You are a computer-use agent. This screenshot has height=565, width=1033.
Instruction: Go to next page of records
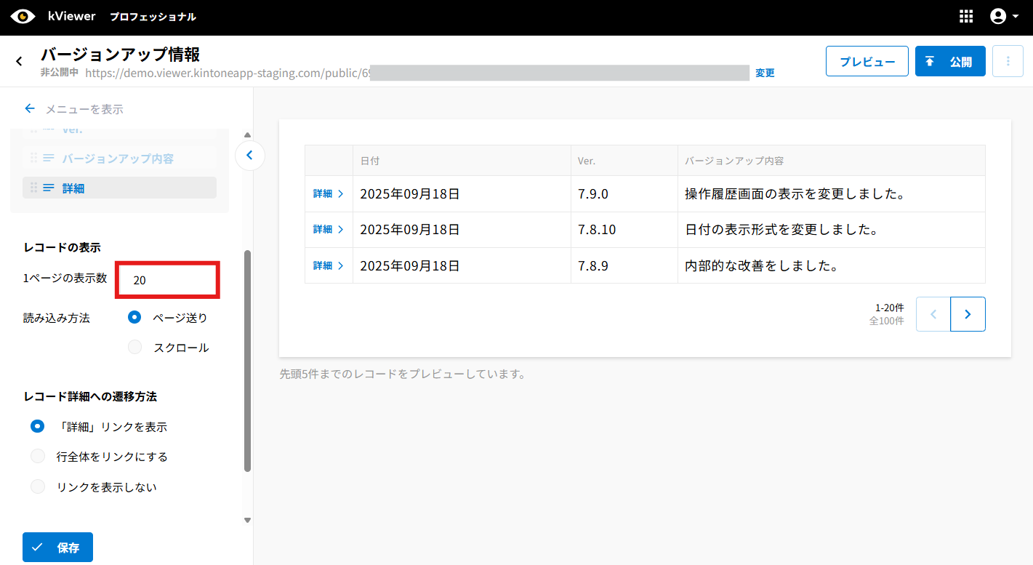click(968, 314)
